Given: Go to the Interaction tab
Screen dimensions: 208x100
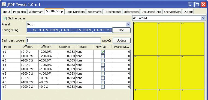Looking at the screenshot, I should [131, 12].
